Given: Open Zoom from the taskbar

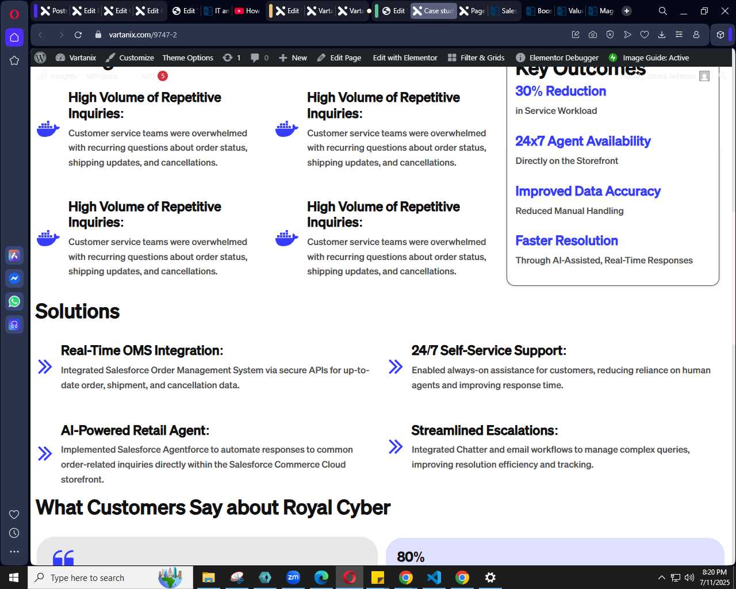Looking at the screenshot, I should (293, 577).
